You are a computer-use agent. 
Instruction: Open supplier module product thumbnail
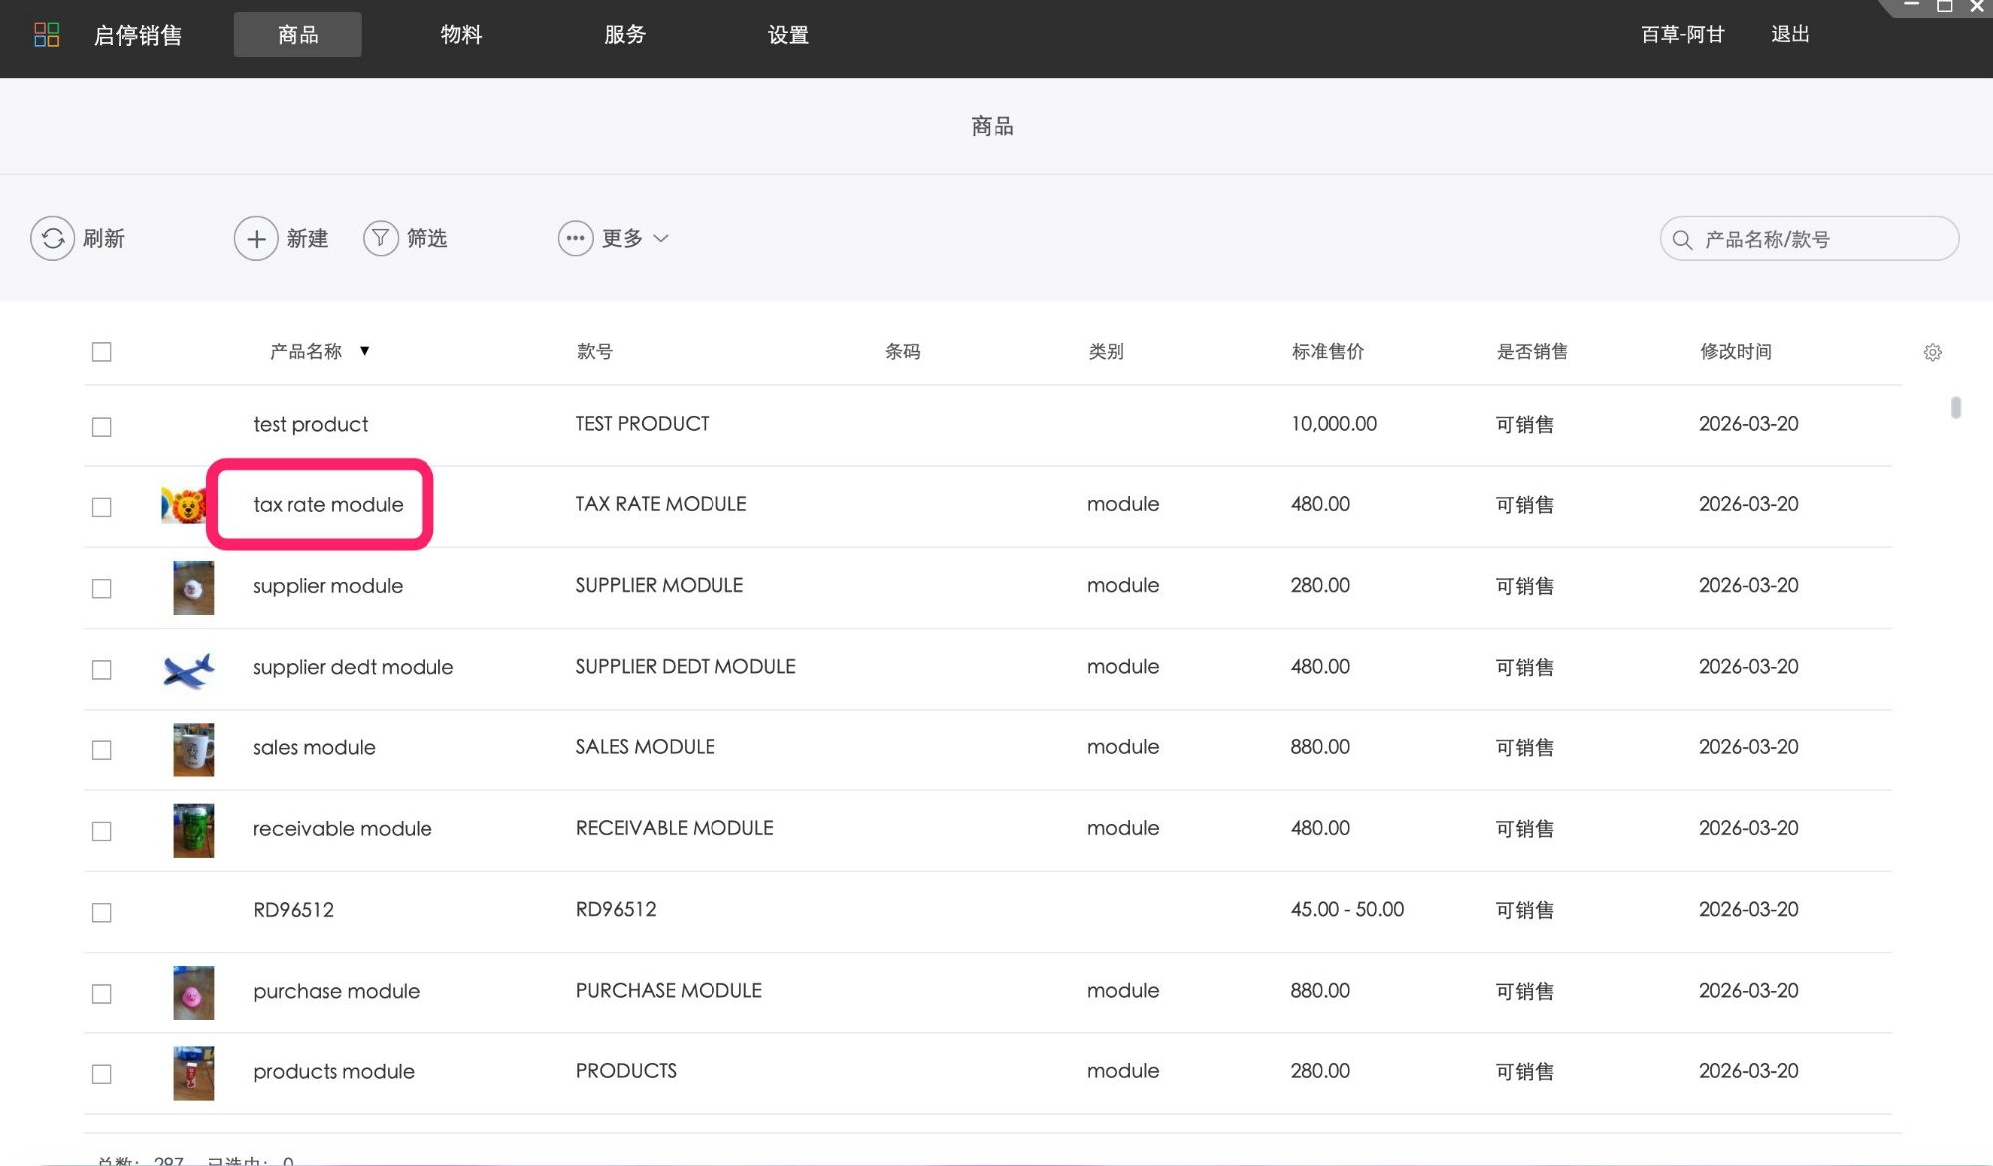[194, 588]
